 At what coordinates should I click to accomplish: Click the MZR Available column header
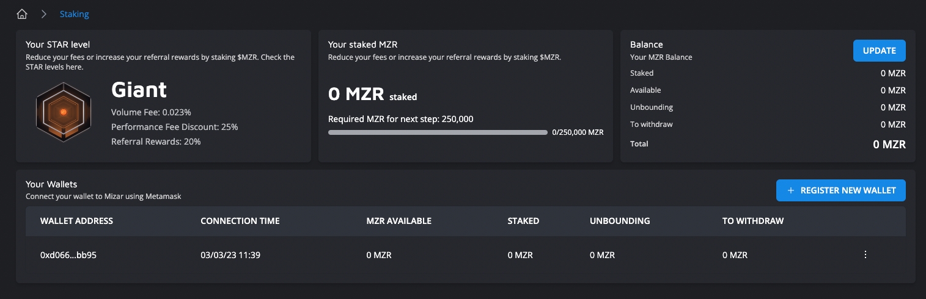click(x=399, y=221)
